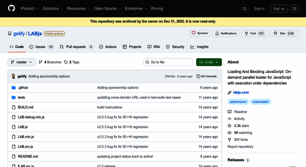Click the branch icon beside 4 Branches
This screenshot has height=167, width=306.
click(41, 62)
